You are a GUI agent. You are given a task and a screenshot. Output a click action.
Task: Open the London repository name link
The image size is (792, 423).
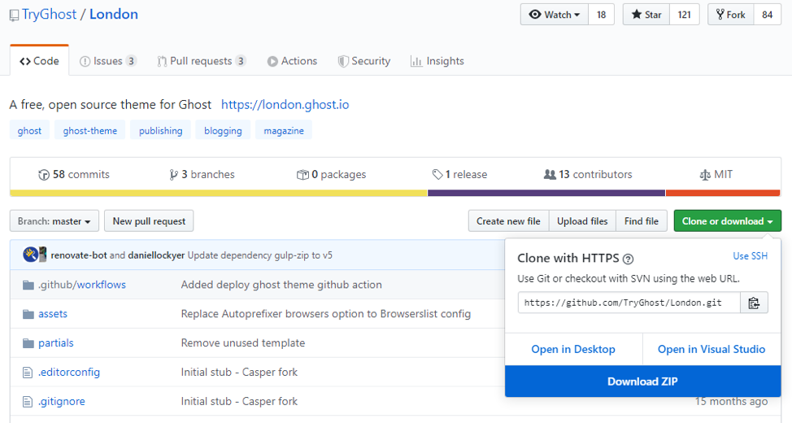pyautogui.click(x=114, y=14)
